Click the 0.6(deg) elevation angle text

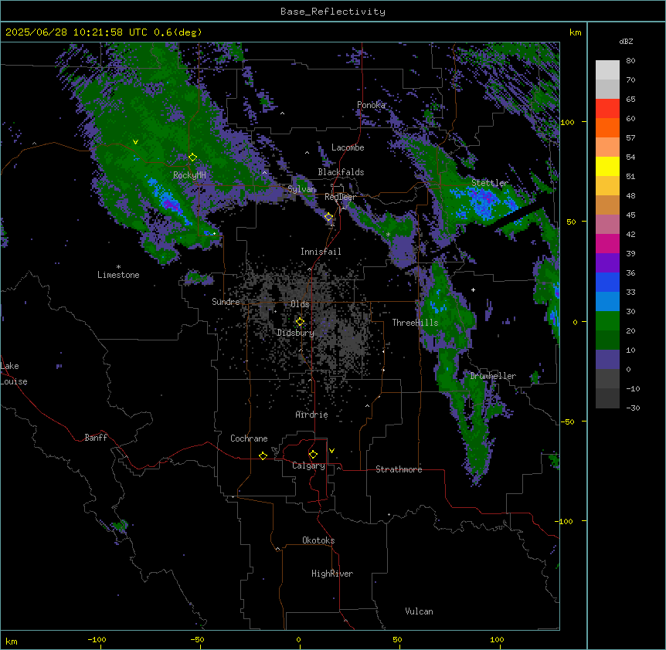(x=178, y=32)
